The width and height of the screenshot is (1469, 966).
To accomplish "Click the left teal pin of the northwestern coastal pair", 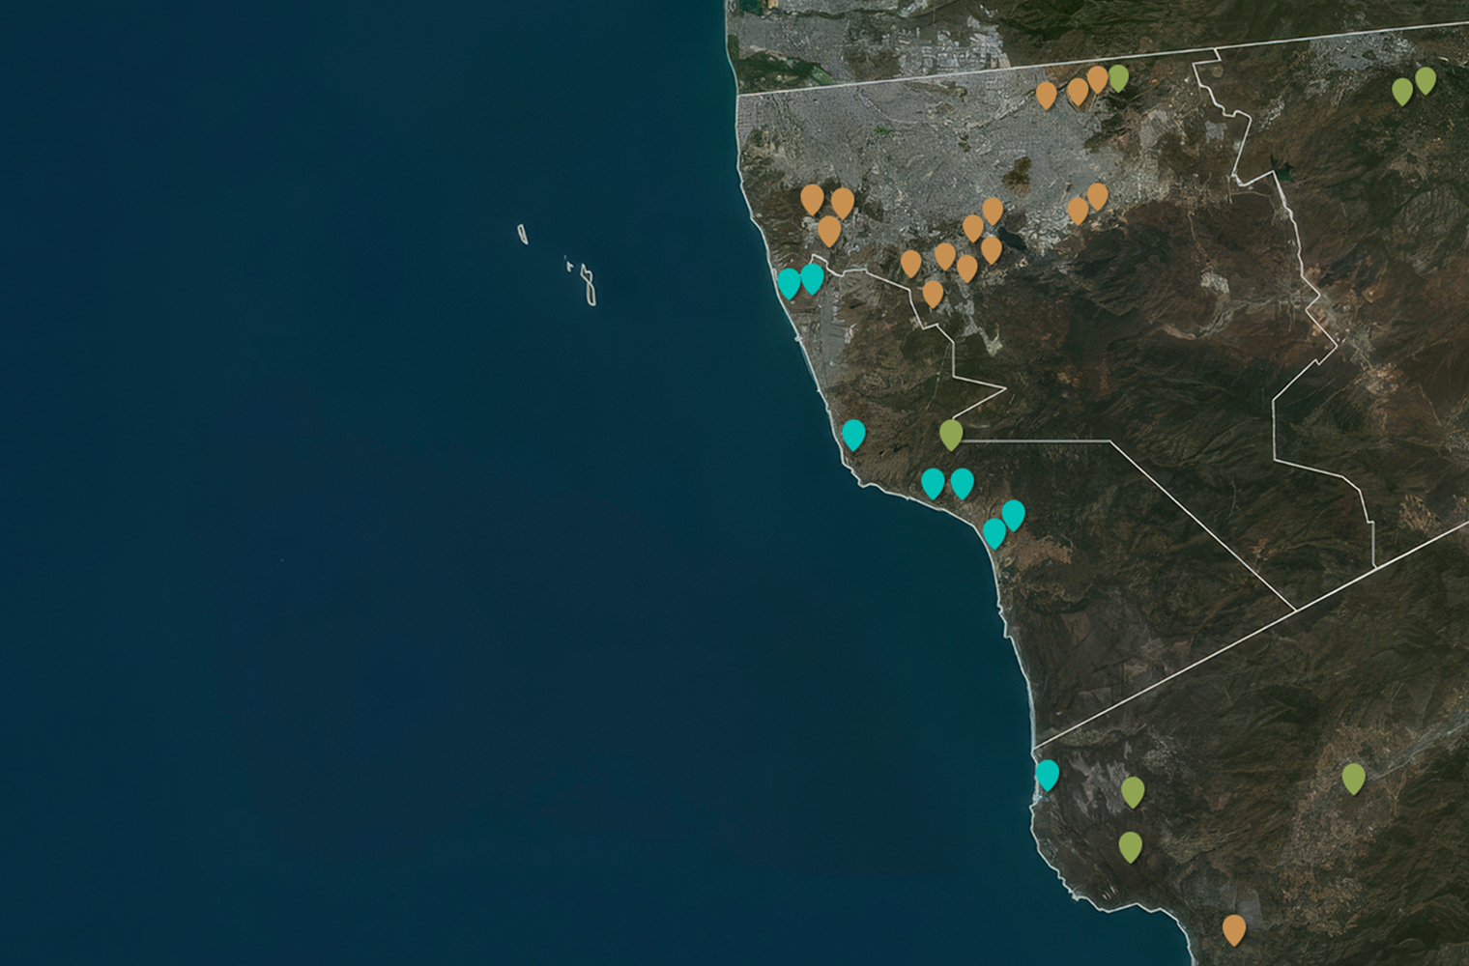I will [789, 283].
